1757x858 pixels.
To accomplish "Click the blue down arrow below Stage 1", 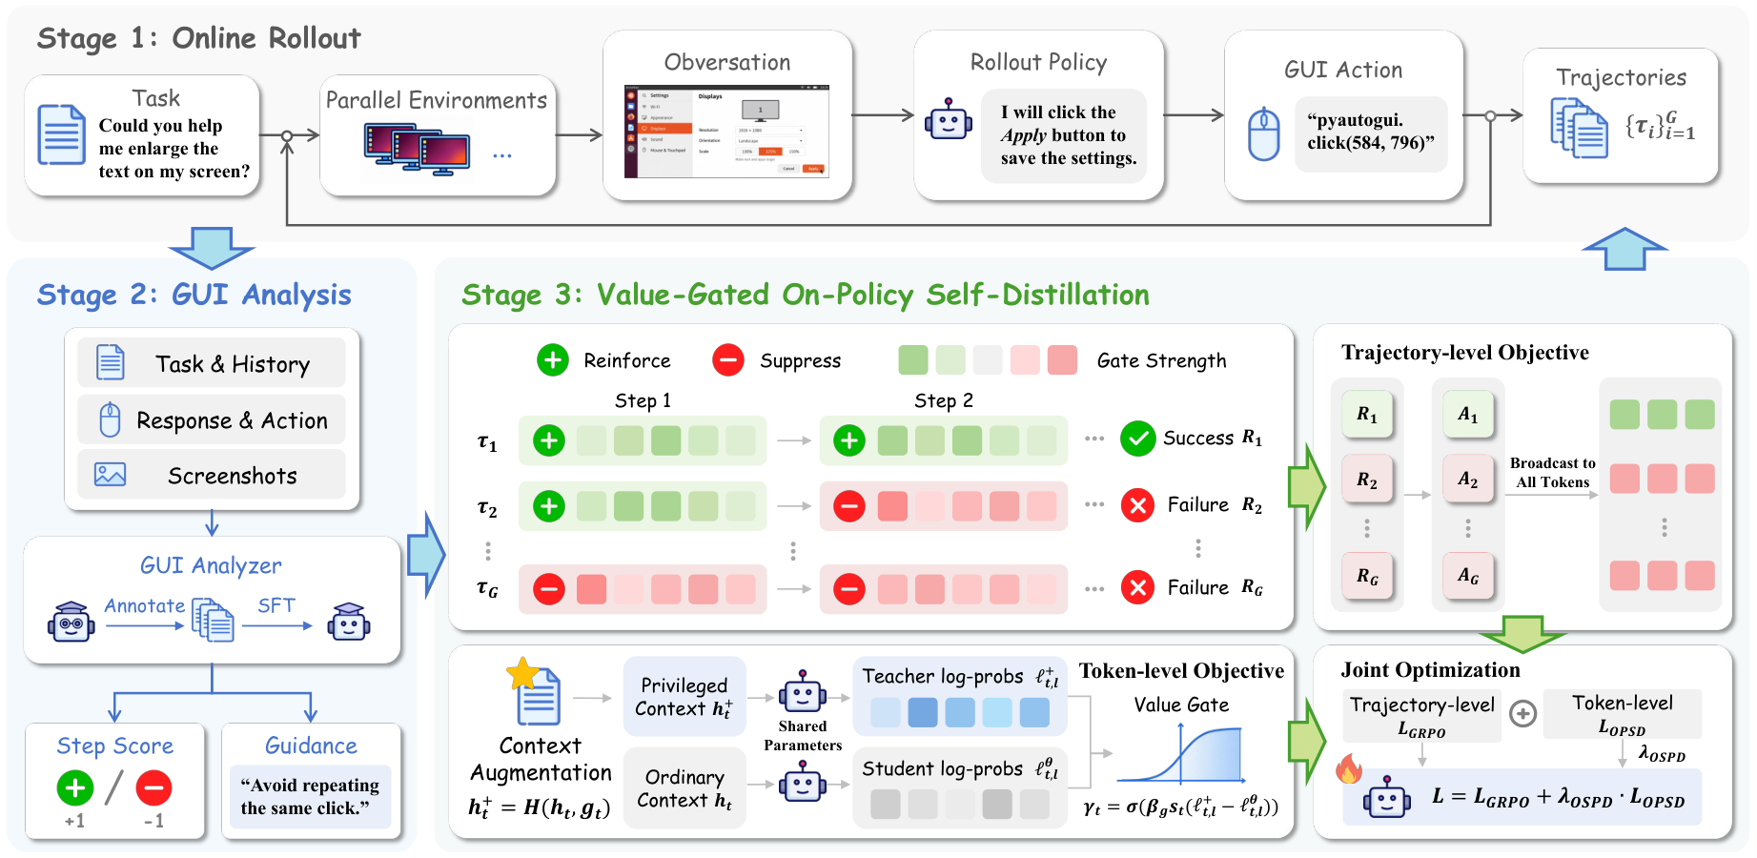I will pyautogui.click(x=212, y=248).
